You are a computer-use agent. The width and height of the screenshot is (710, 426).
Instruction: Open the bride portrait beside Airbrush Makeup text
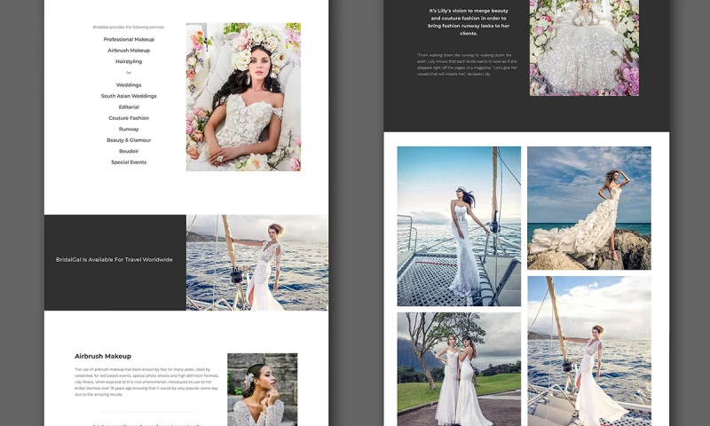(262, 389)
